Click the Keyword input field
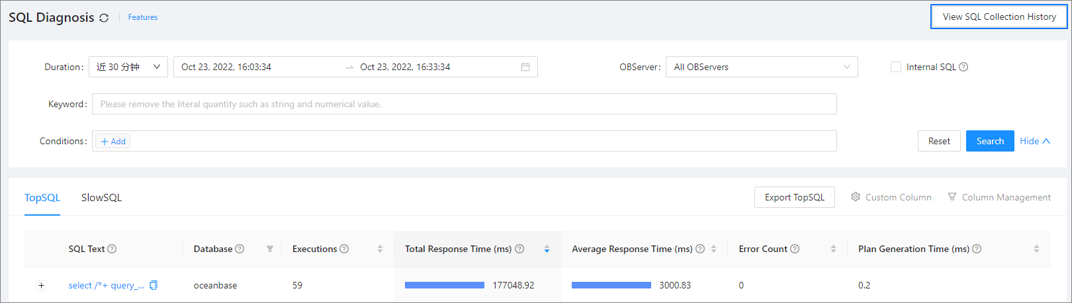The image size is (1072, 303). click(x=463, y=104)
